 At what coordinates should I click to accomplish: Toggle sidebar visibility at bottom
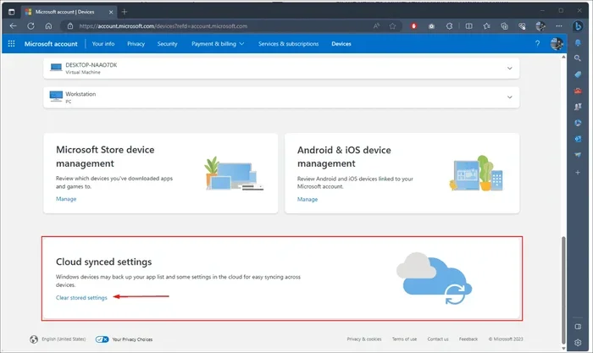click(578, 327)
